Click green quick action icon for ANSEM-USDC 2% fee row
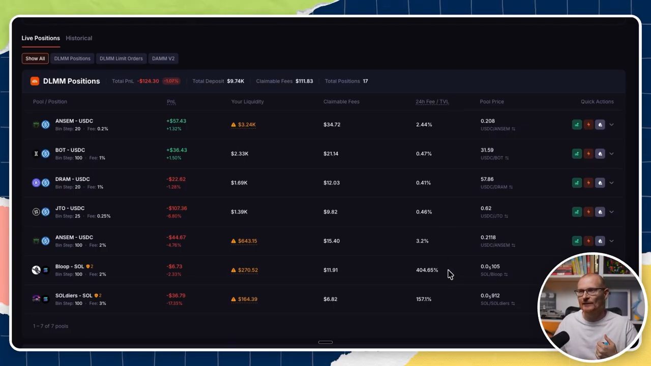 [x=577, y=241]
